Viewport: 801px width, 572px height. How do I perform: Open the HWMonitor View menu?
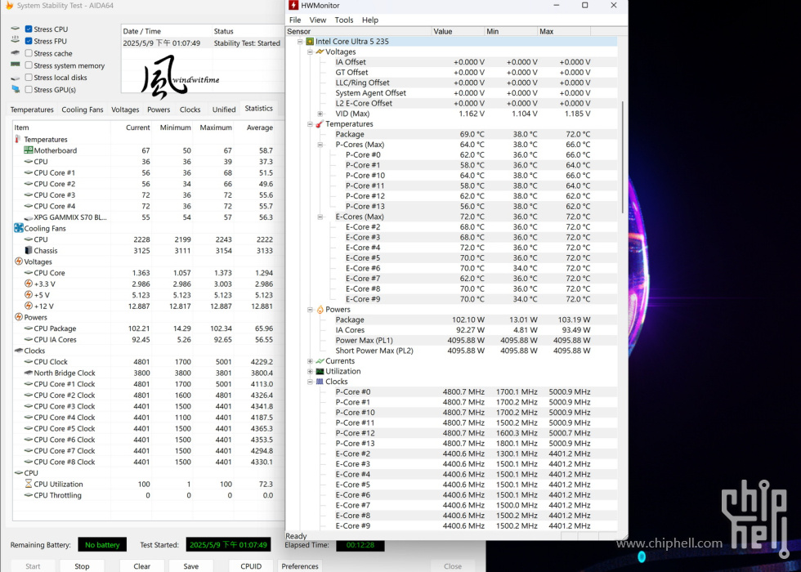coord(317,20)
